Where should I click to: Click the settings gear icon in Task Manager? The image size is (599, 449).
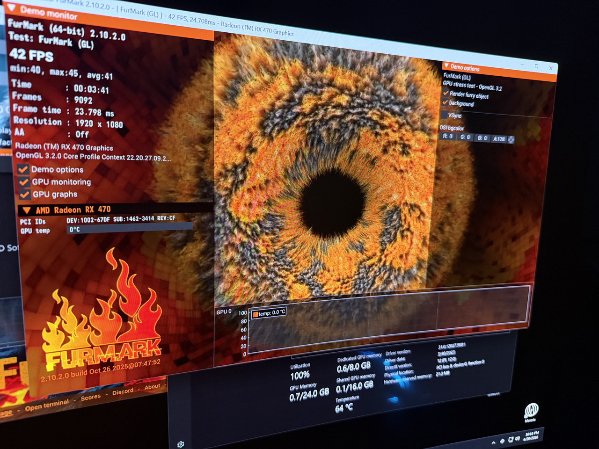(181, 444)
